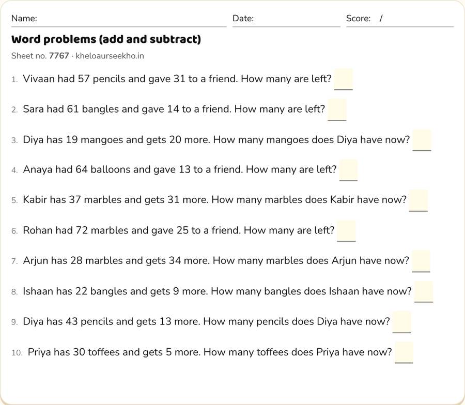
Task: Click answer box for Priya's toffees question
Action: pyautogui.click(x=404, y=352)
